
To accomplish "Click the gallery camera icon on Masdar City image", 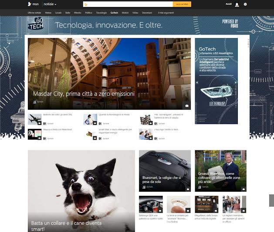I will tap(187, 106).
